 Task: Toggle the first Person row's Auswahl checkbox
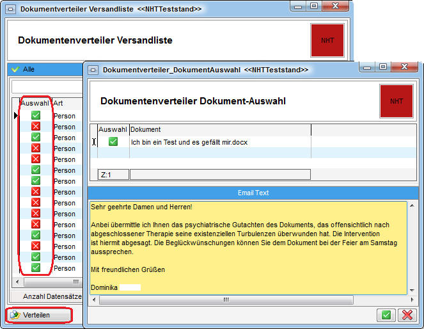[x=36, y=116]
